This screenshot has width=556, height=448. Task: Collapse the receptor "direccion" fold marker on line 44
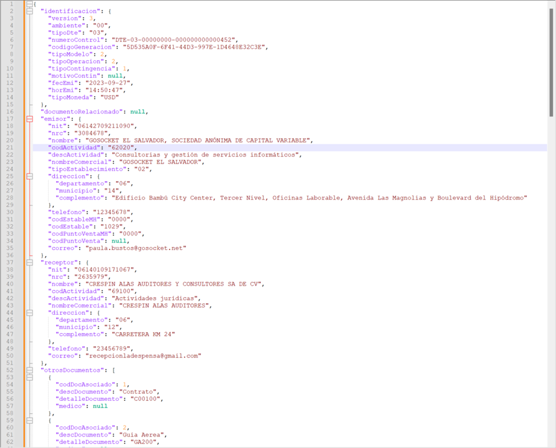(x=30, y=313)
